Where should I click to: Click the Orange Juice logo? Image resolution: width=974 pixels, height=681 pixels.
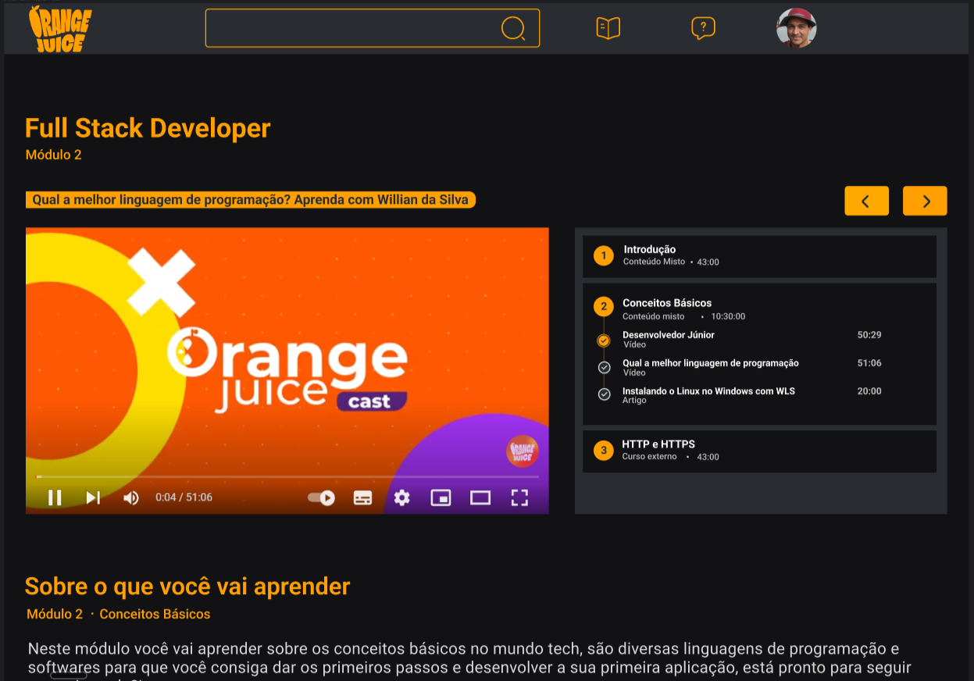click(59, 28)
